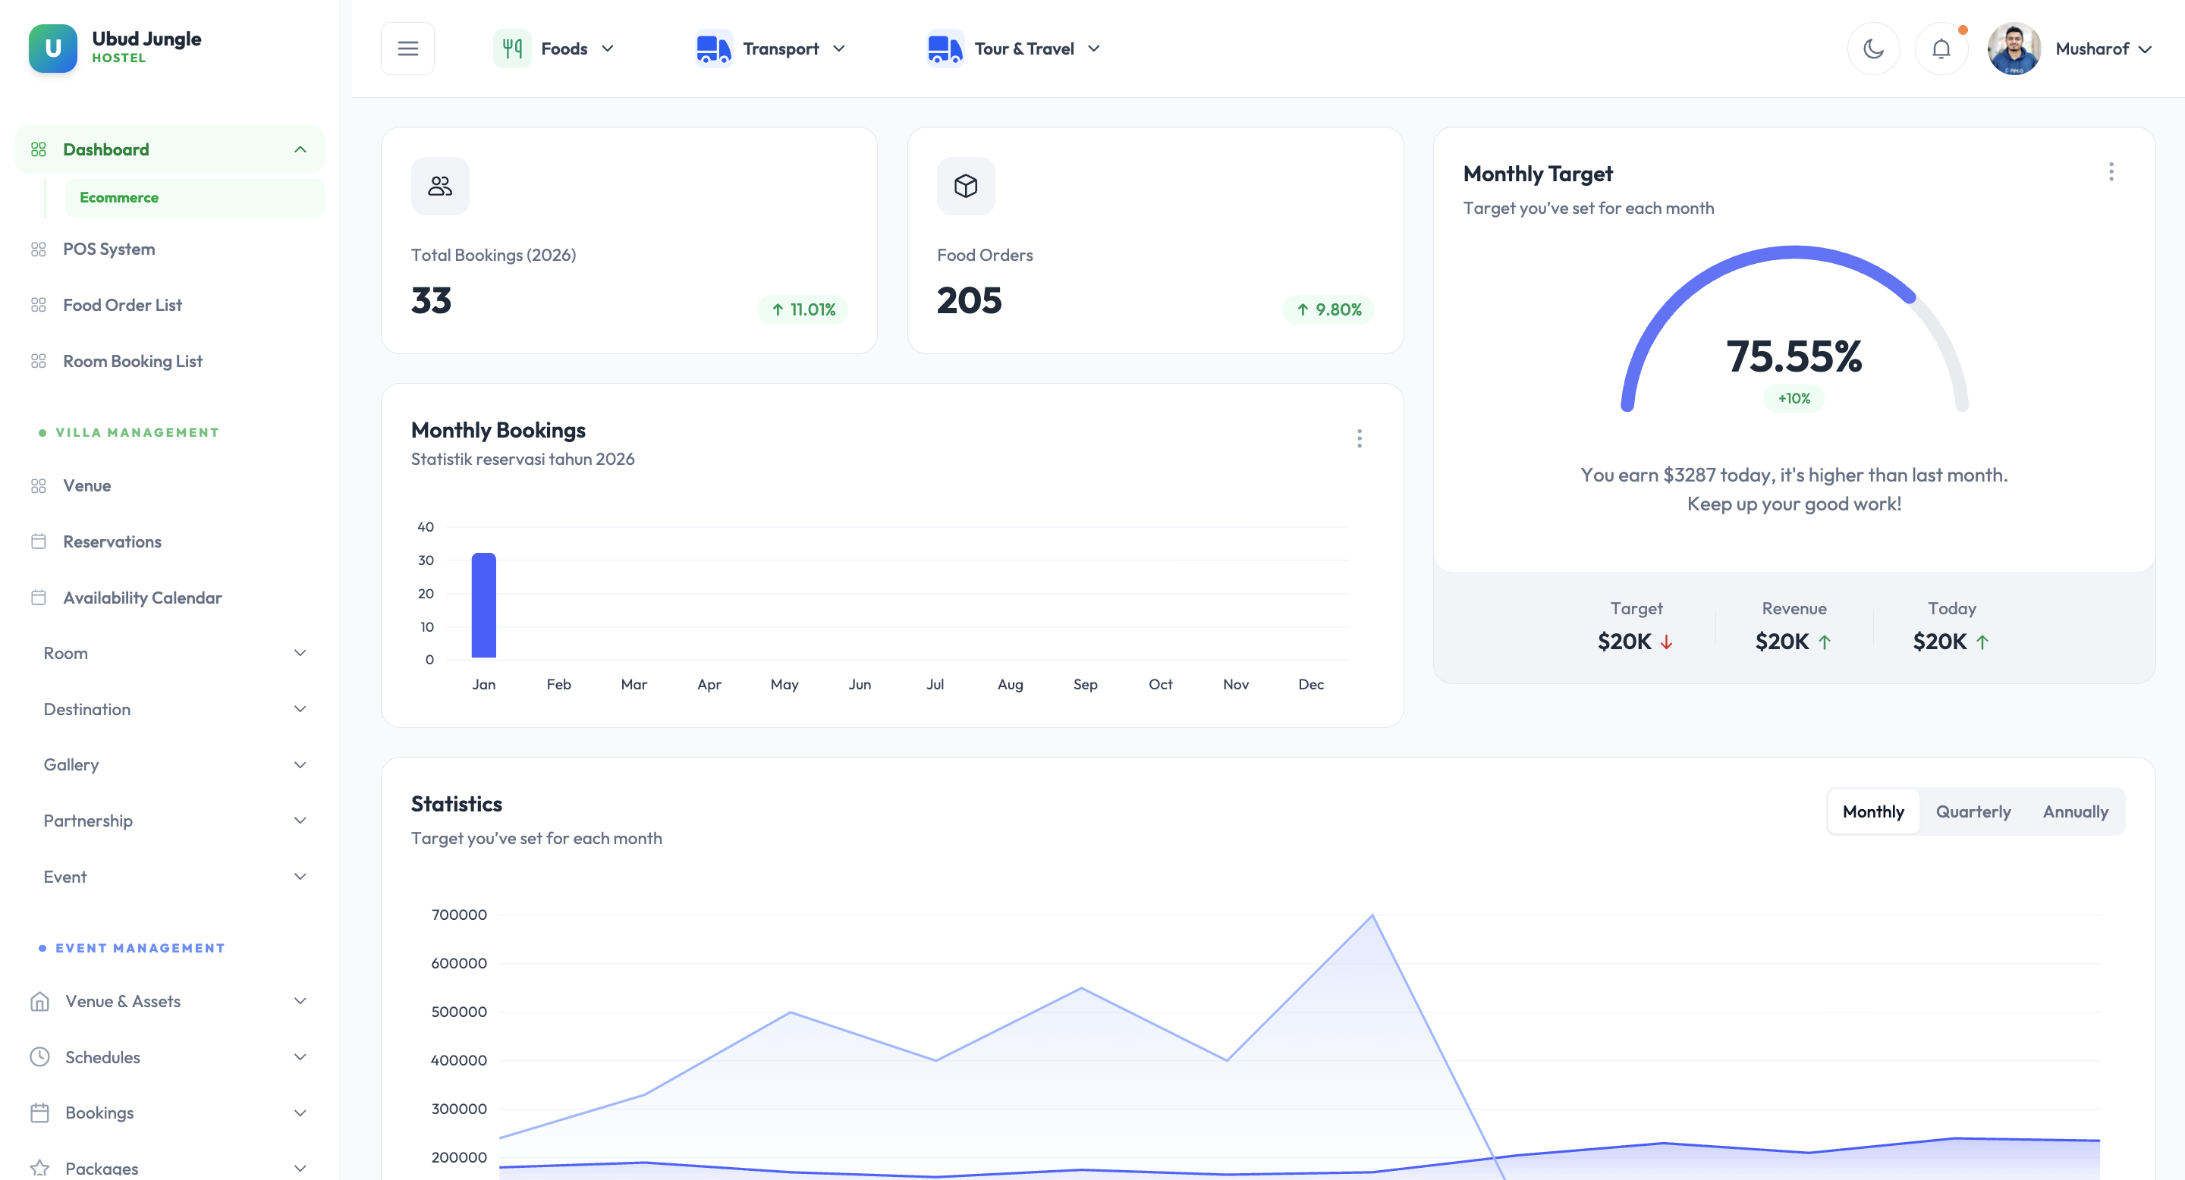
Task: Click the Food Orders box icon
Action: tap(965, 186)
